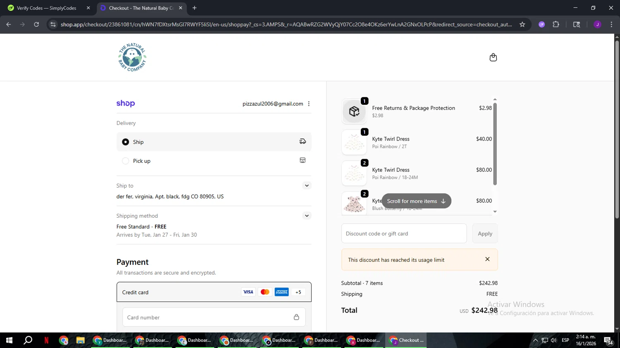Expand the Ship to address section

click(307, 186)
